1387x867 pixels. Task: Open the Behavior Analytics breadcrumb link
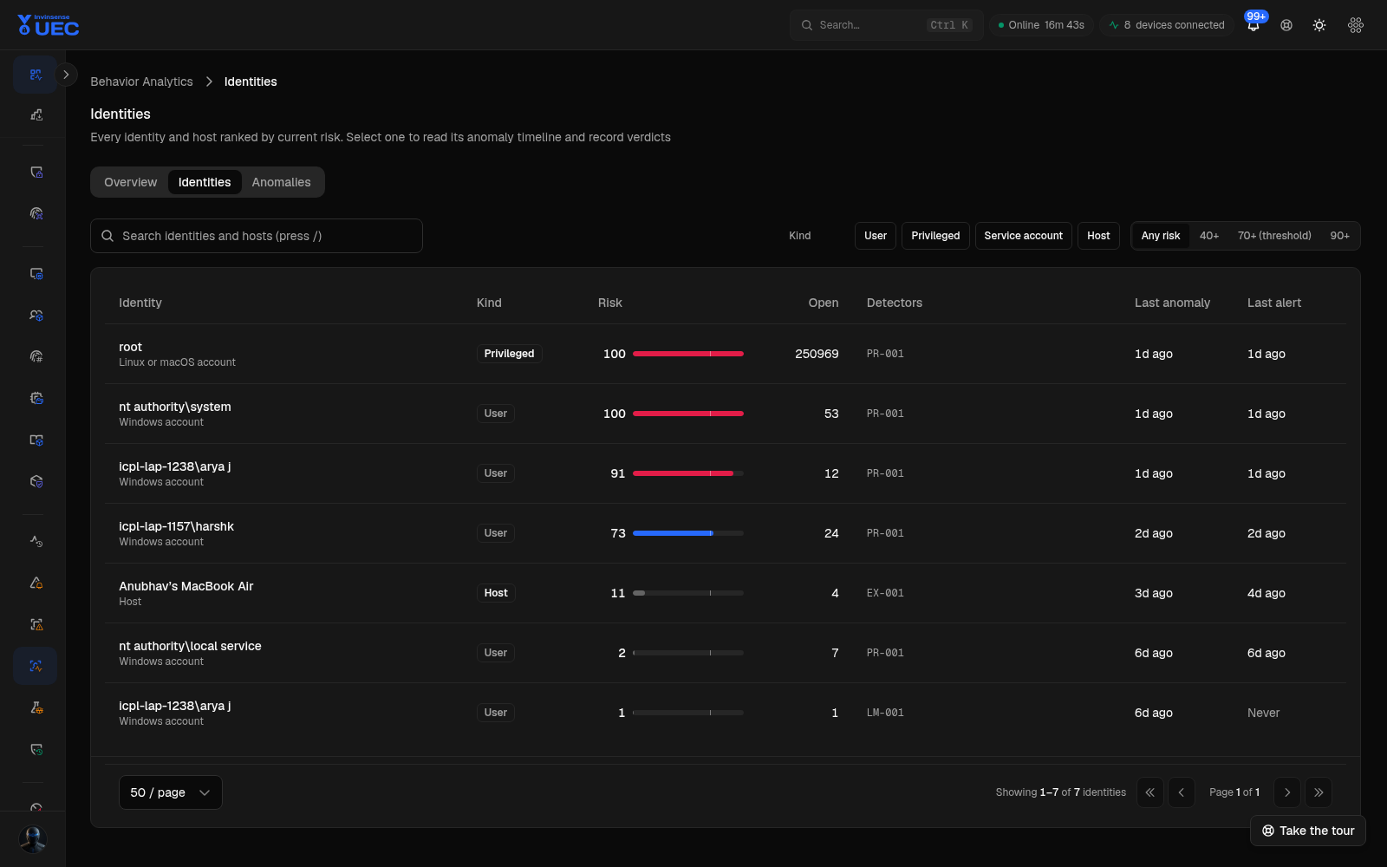click(x=142, y=81)
